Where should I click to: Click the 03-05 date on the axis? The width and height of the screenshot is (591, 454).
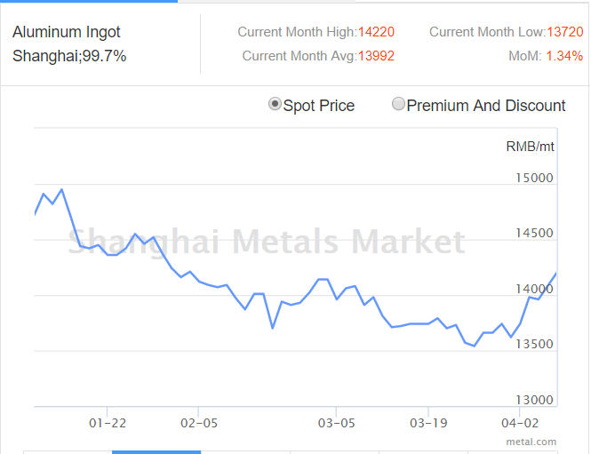(337, 423)
